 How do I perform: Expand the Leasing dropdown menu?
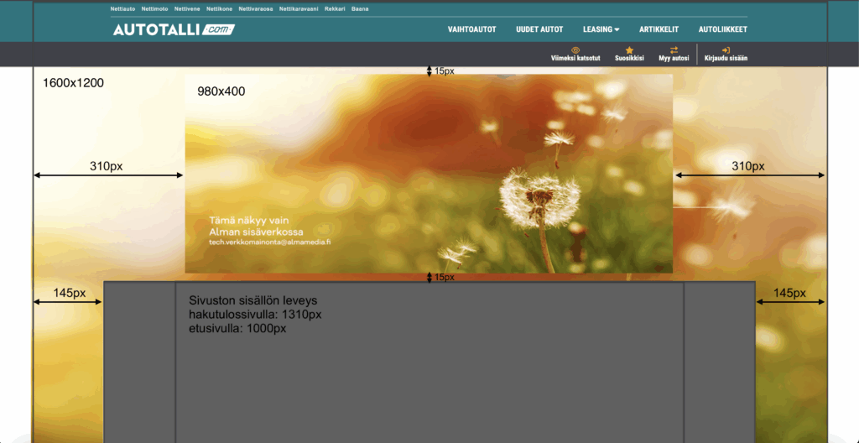601,29
